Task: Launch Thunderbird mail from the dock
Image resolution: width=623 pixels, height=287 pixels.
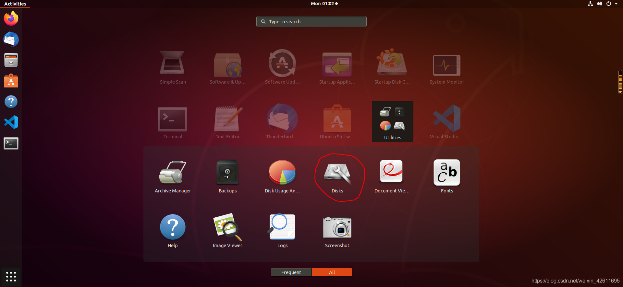Action: [x=11, y=39]
